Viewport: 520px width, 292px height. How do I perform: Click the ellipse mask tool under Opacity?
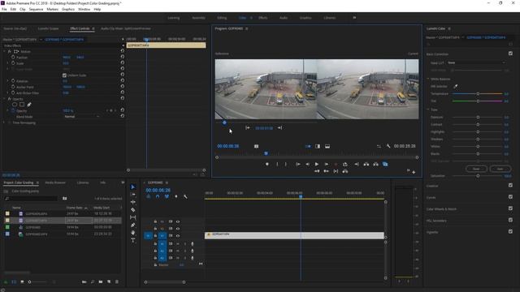[15, 105]
